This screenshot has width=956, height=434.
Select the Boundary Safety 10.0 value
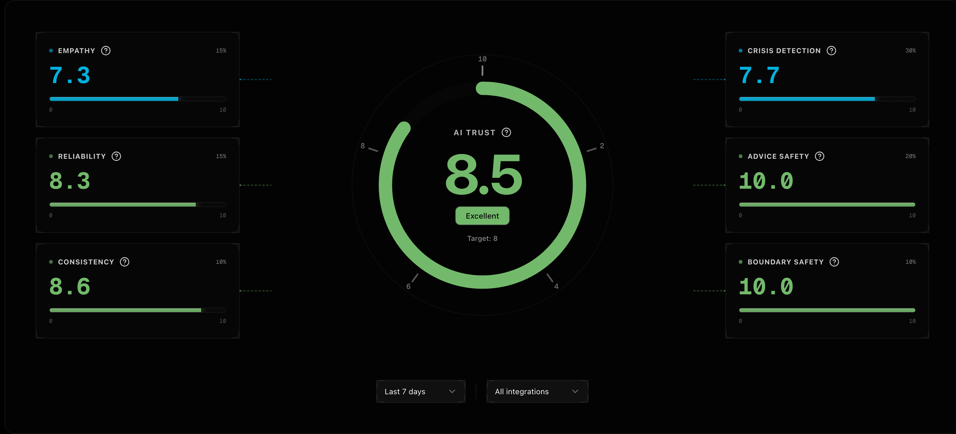(766, 287)
